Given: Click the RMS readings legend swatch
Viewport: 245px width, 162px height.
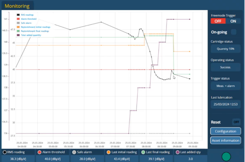Looking at the screenshot, I should (x=18, y=15).
